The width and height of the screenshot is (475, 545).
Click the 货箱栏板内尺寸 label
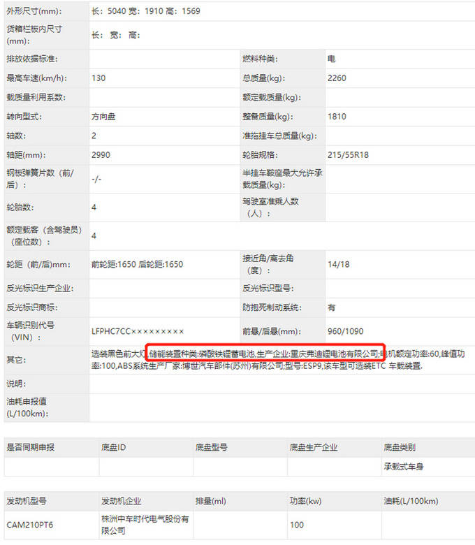tap(34, 35)
